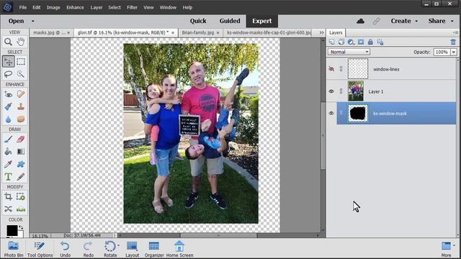Hide the ks-window-mask layer

[x=331, y=113]
